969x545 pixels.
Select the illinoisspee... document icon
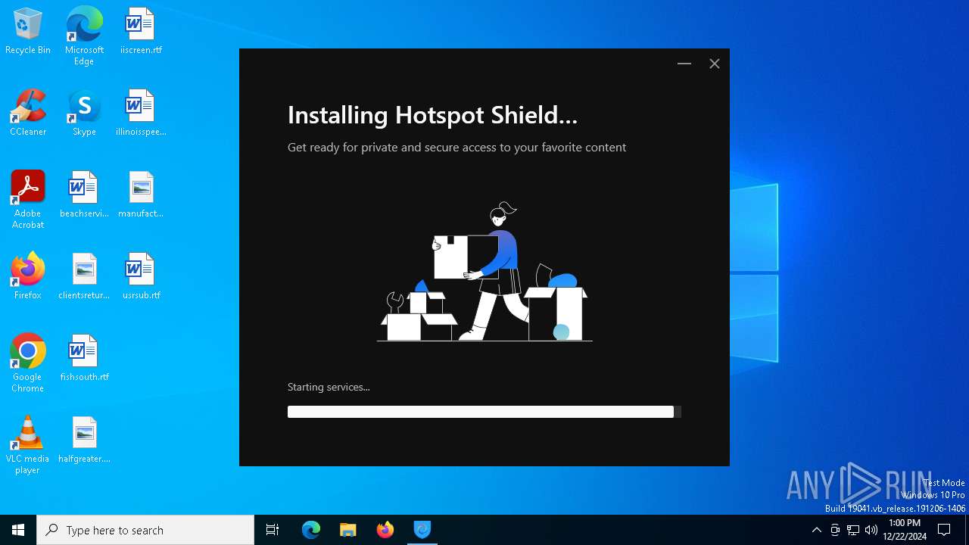coord(141,114)
